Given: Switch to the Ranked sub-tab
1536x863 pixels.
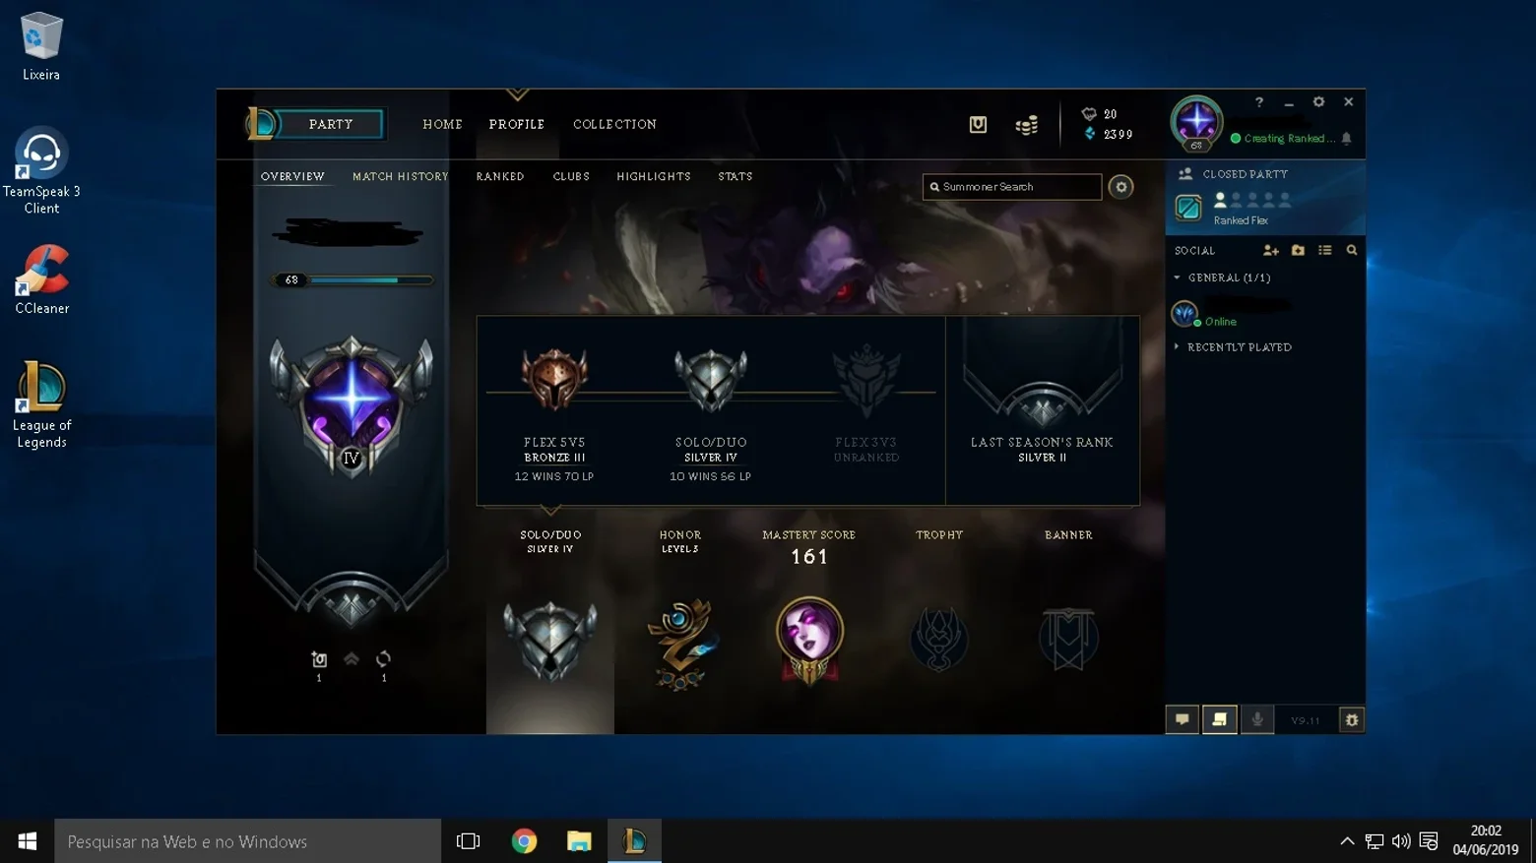Looking at the screenshot, I should coord(500,177).
